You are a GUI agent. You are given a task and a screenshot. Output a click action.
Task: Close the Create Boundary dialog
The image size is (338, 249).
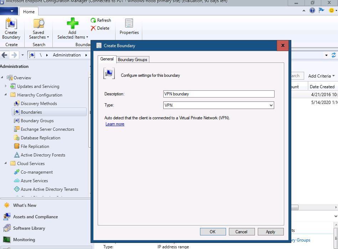283,45
